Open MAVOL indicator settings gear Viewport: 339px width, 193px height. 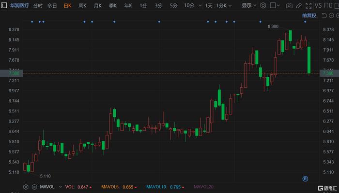pyautogui.click(x=26, y=186)
